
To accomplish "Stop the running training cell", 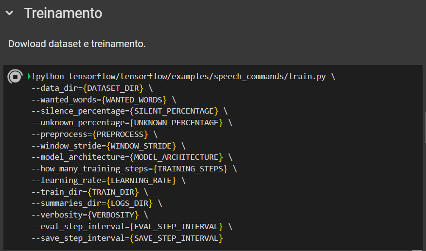I will click(15, 77).
